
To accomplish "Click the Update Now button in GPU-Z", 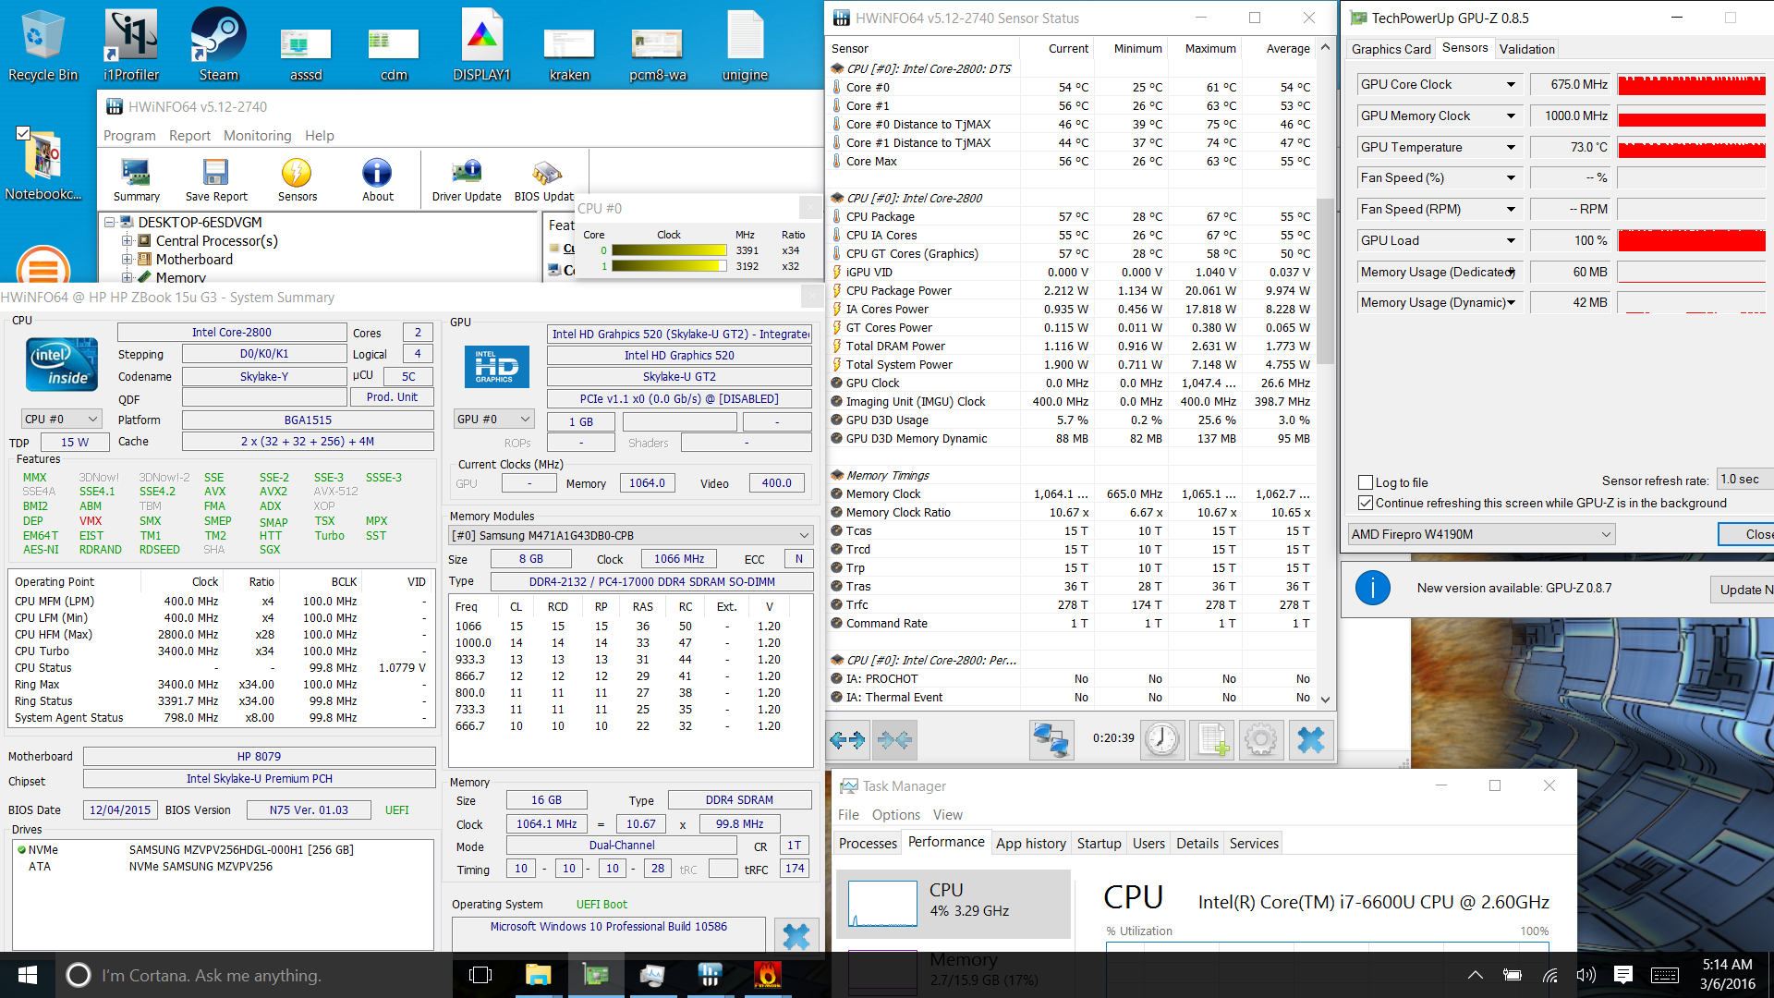I will coord(1745,590).
